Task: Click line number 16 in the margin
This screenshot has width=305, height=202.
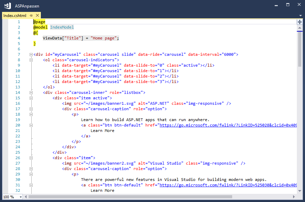Action: (x=19, y=103)
